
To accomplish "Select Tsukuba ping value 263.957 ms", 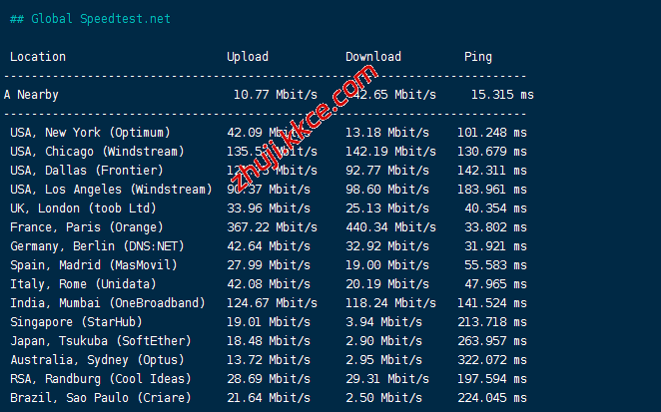I will 498,341.
